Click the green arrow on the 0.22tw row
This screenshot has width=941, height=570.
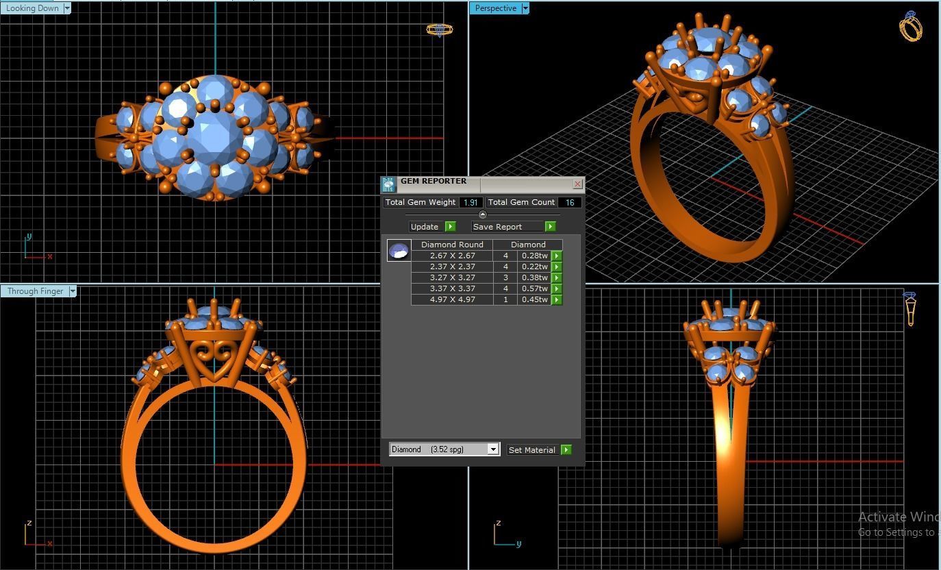point(556,267)
